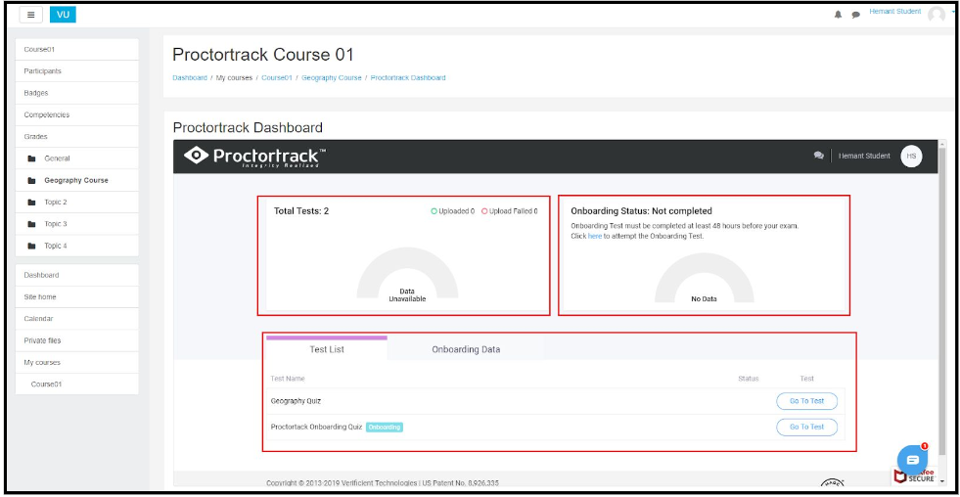
Task: Open Proctortrack chat bubbles icon
Action: [818, 157]
